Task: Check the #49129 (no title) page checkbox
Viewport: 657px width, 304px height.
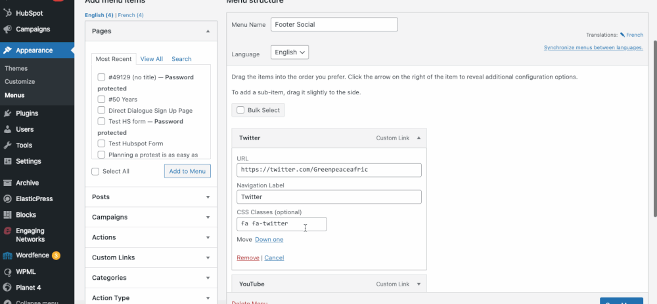Action: click(x=101, y=77)
